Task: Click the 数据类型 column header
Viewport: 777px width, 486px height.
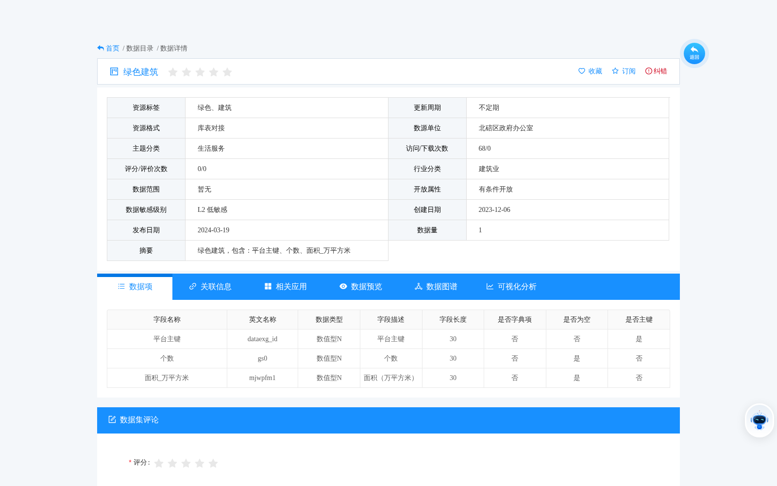Action: point(329,320)
